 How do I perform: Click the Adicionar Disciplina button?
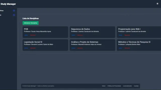click(x=31, y=23)
